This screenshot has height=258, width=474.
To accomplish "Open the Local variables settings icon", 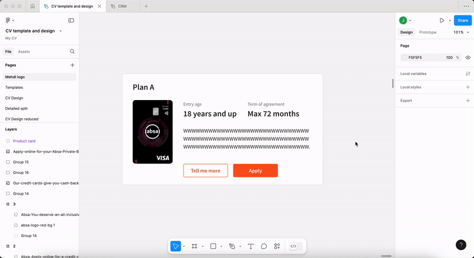I will (x=467, y=73).
